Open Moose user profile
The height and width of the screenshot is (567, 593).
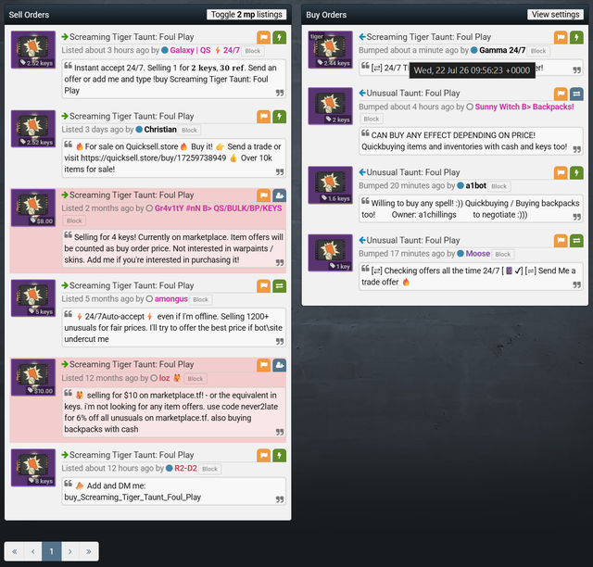coord(478,254)
